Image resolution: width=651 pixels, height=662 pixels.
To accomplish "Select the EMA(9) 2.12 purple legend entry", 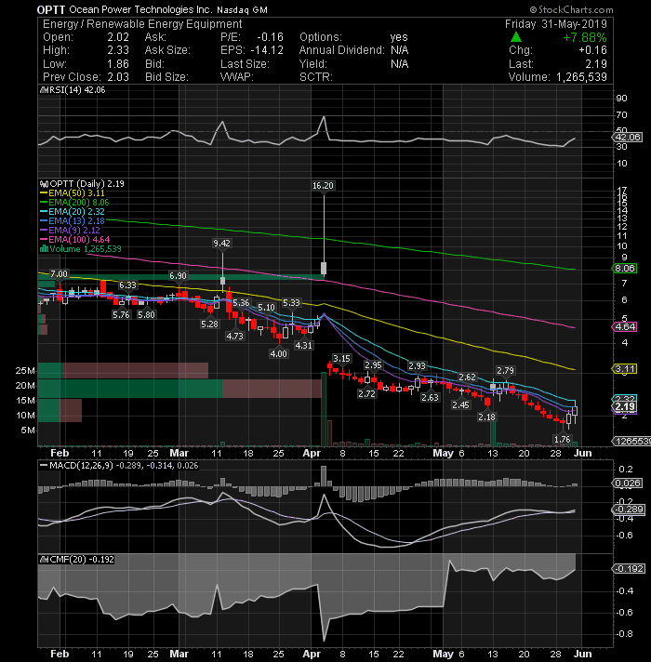I will [70, 230].
